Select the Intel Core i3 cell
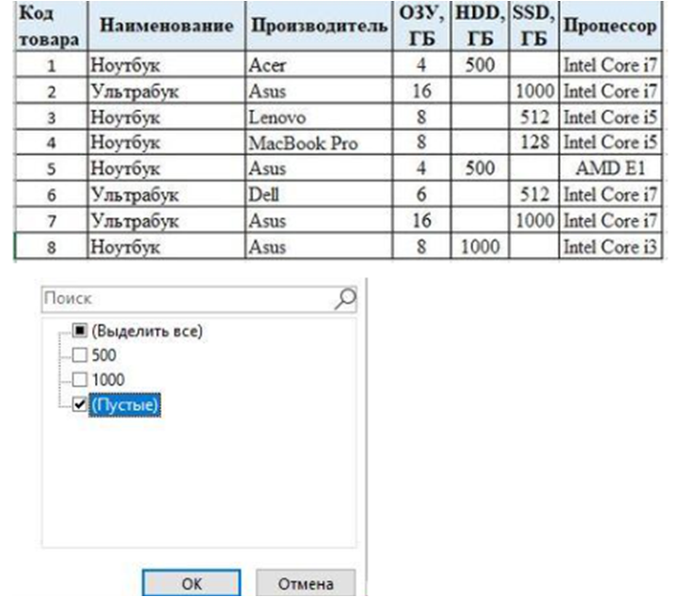This screenshot has height=597, width=679. click(x=608, y=247)
